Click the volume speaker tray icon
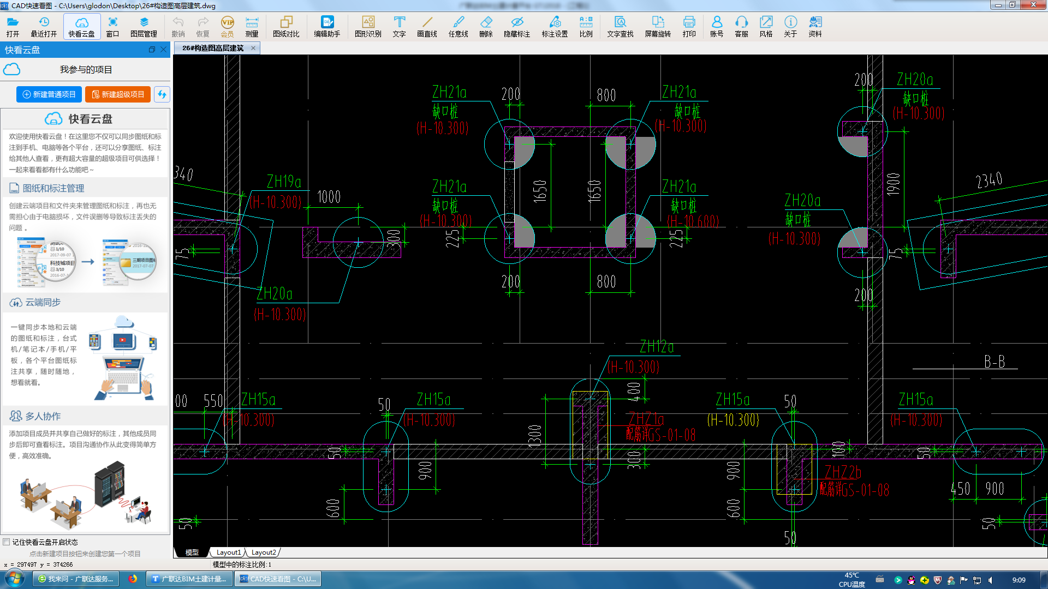Screen dimensions: 1048x589 pyautogui.click(x=990, y=580)
